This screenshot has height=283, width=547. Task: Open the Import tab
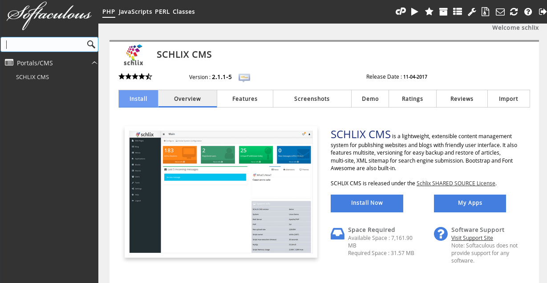coord(509,99)
